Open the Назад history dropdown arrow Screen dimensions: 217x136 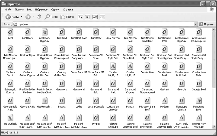[x=22, y=17]
